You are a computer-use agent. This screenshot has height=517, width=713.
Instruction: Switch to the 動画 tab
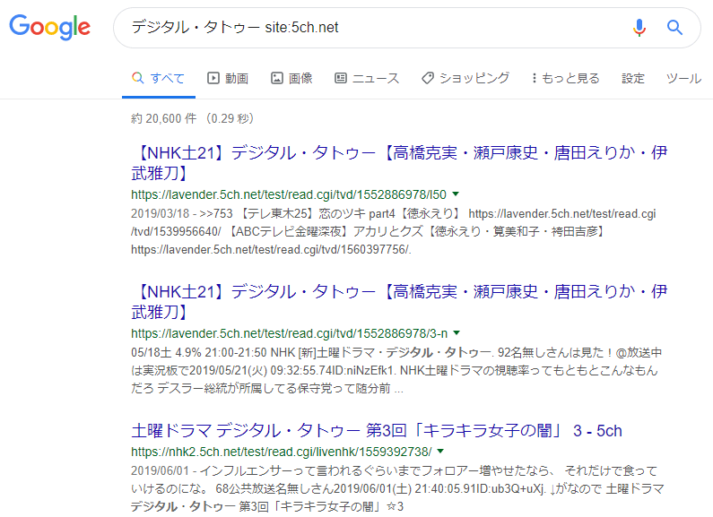pos(228,78)
